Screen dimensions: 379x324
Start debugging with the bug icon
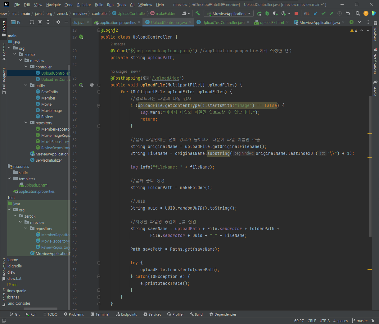(x=267, y=14)
